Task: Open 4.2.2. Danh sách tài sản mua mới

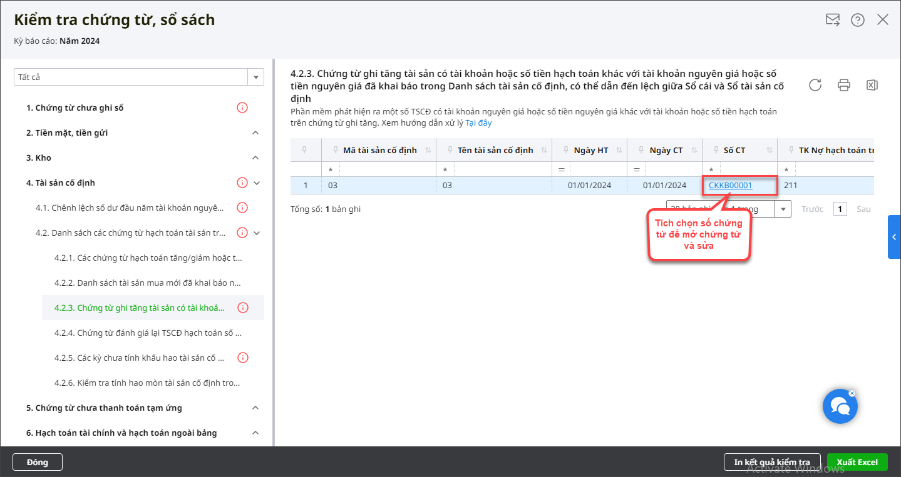Action: click(x=148, y=283)
